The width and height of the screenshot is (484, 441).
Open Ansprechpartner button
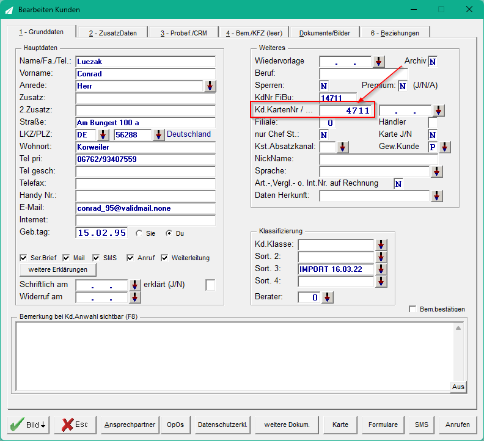(x=130, y=425)
